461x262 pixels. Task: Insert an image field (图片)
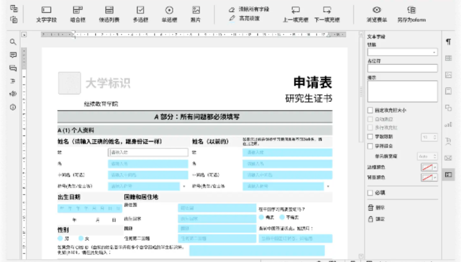pyautogui.click(x=196, y=14)
